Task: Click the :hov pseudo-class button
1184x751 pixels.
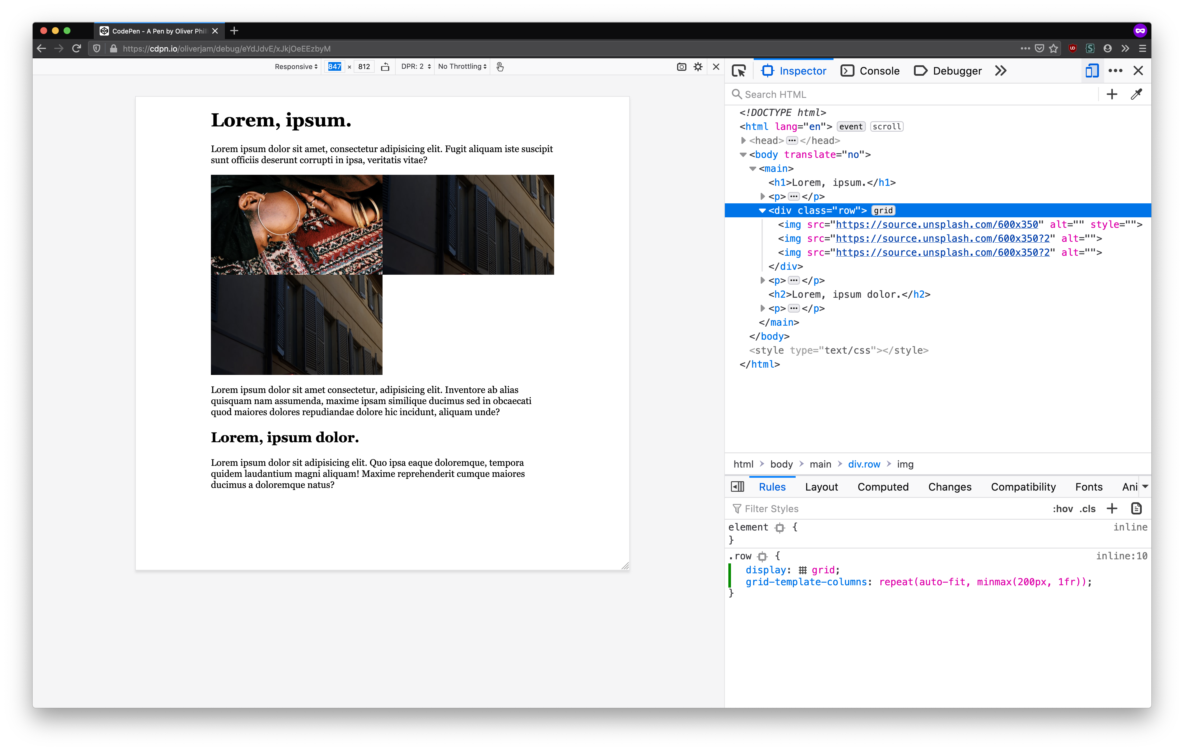Action: coord(1062,509)
